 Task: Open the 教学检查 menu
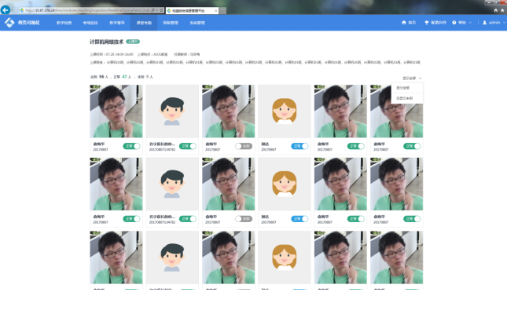(64, 23)
